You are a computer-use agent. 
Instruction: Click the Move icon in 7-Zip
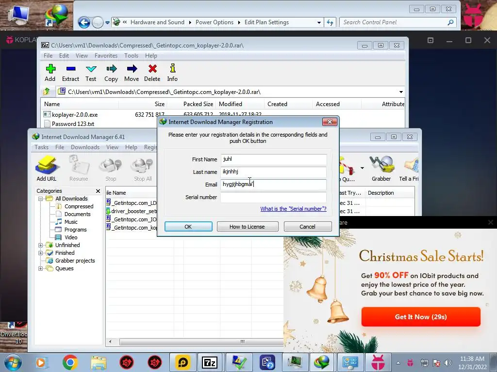(132, 73)
